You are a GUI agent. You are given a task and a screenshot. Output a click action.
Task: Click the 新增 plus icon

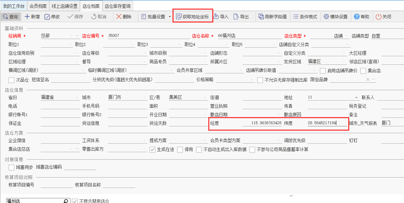point(27,17)
